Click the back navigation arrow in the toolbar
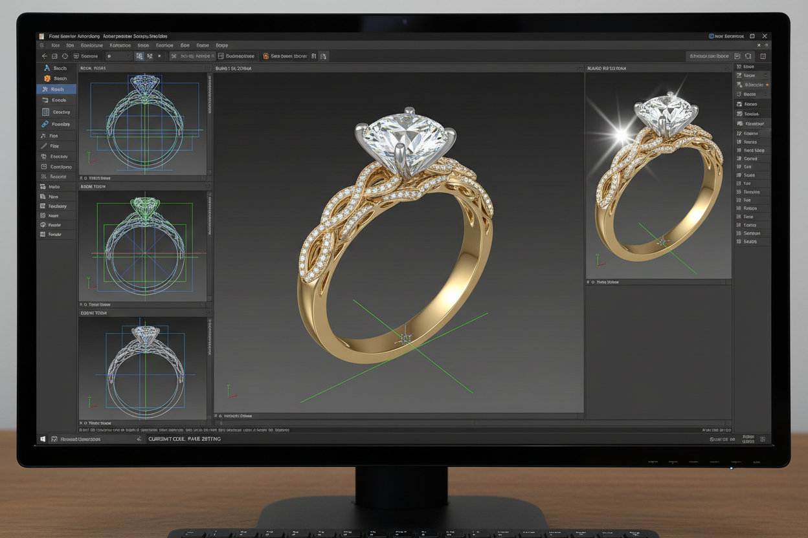 tap(45, 56)
